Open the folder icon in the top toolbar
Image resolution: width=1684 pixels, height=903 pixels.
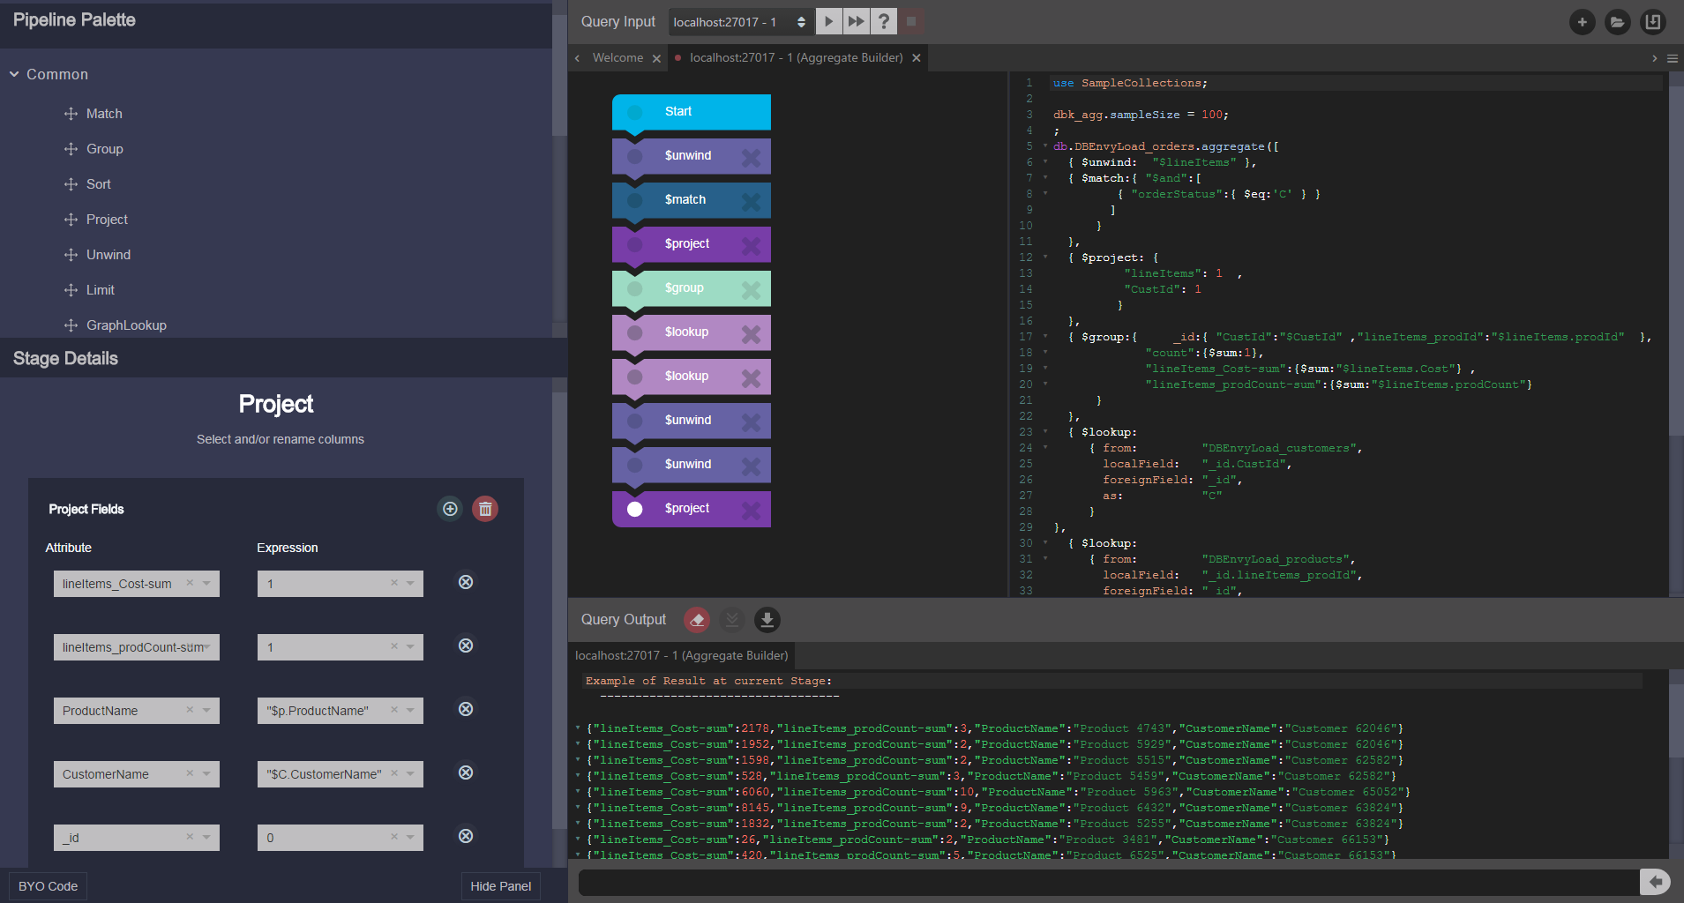click(x=1617, y=22)
